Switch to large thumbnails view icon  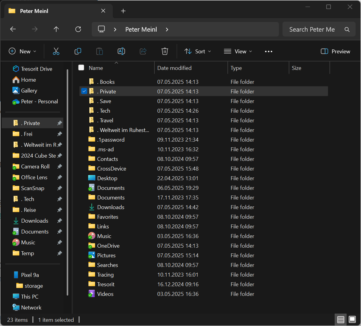[x=352, y=319]
